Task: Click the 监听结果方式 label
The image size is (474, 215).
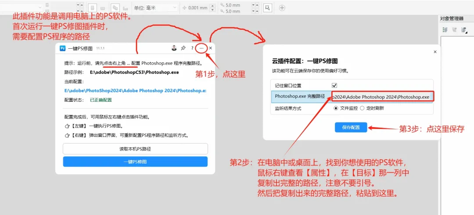Action: click(288, 108)
